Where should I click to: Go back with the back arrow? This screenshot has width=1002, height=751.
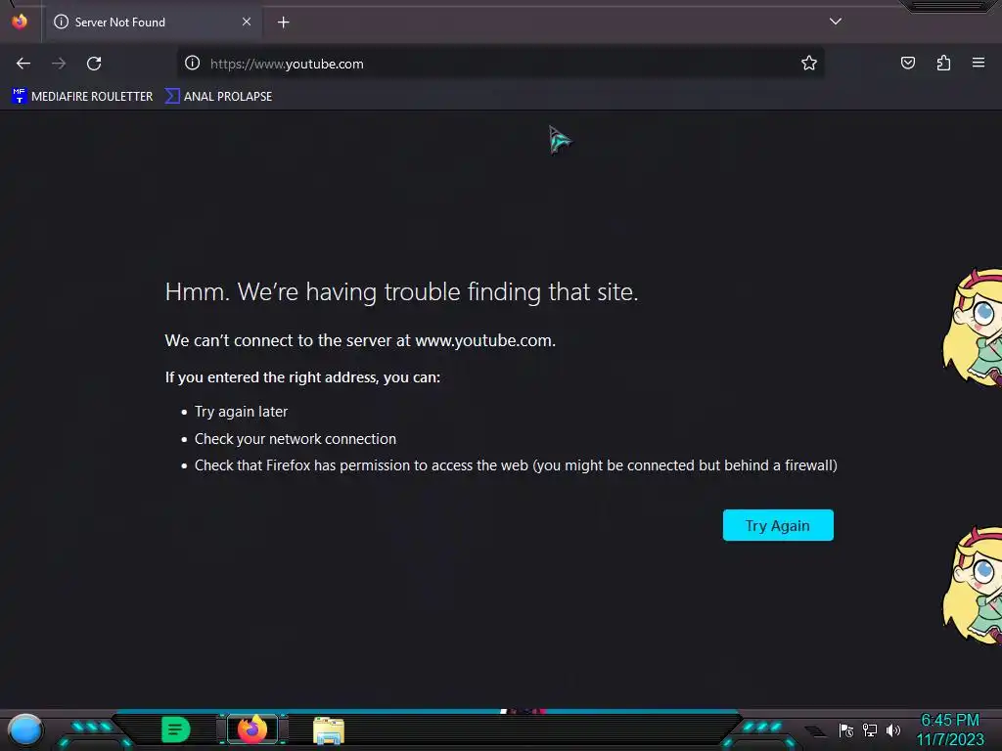(23, 64)
